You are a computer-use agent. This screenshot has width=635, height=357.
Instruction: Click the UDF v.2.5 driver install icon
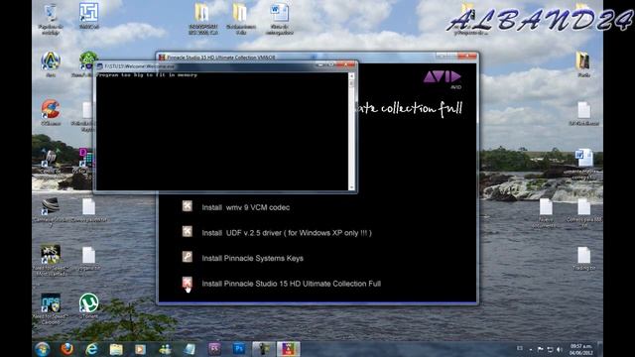pyautogui.click(x=188, y=232)
